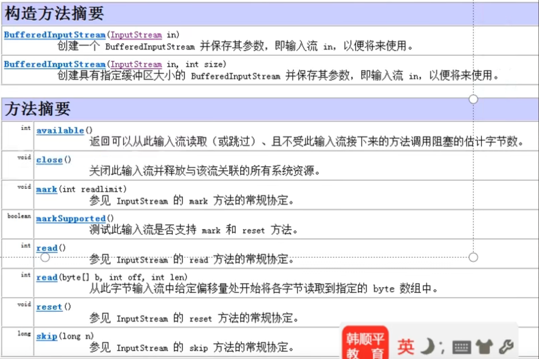Open the available() method link
Viewport: 539px width, 359px height.
coord(60,131)
